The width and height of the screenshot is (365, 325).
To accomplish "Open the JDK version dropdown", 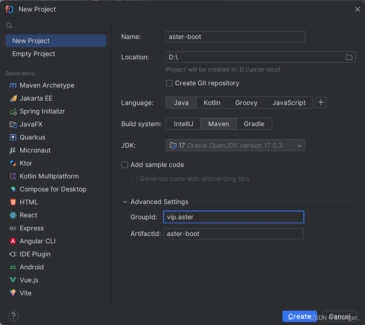I will click(235, 145).
